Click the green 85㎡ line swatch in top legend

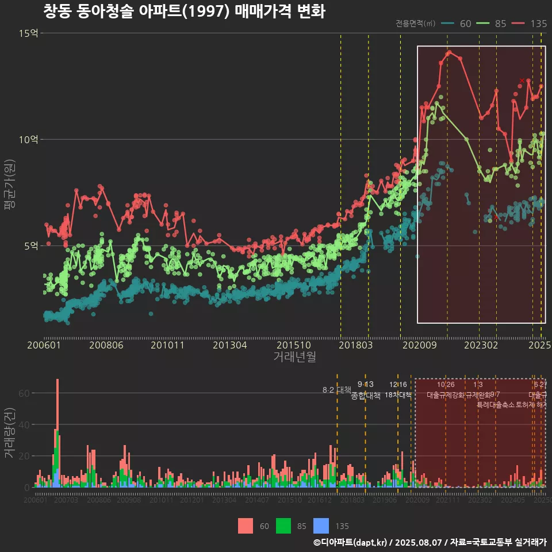click(482, 24)
